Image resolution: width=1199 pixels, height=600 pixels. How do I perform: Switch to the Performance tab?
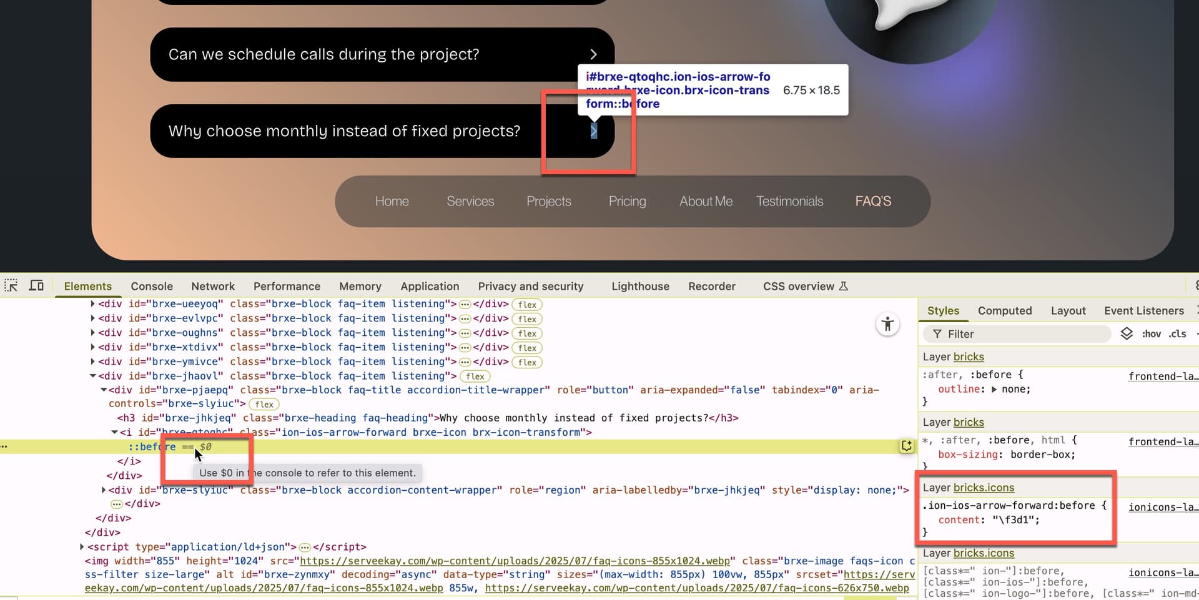pos(287,286)
